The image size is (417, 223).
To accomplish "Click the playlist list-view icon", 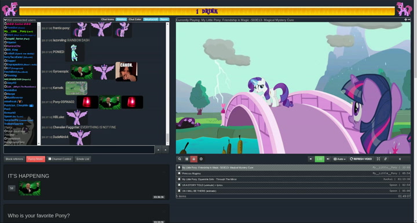I will [186, 159].
